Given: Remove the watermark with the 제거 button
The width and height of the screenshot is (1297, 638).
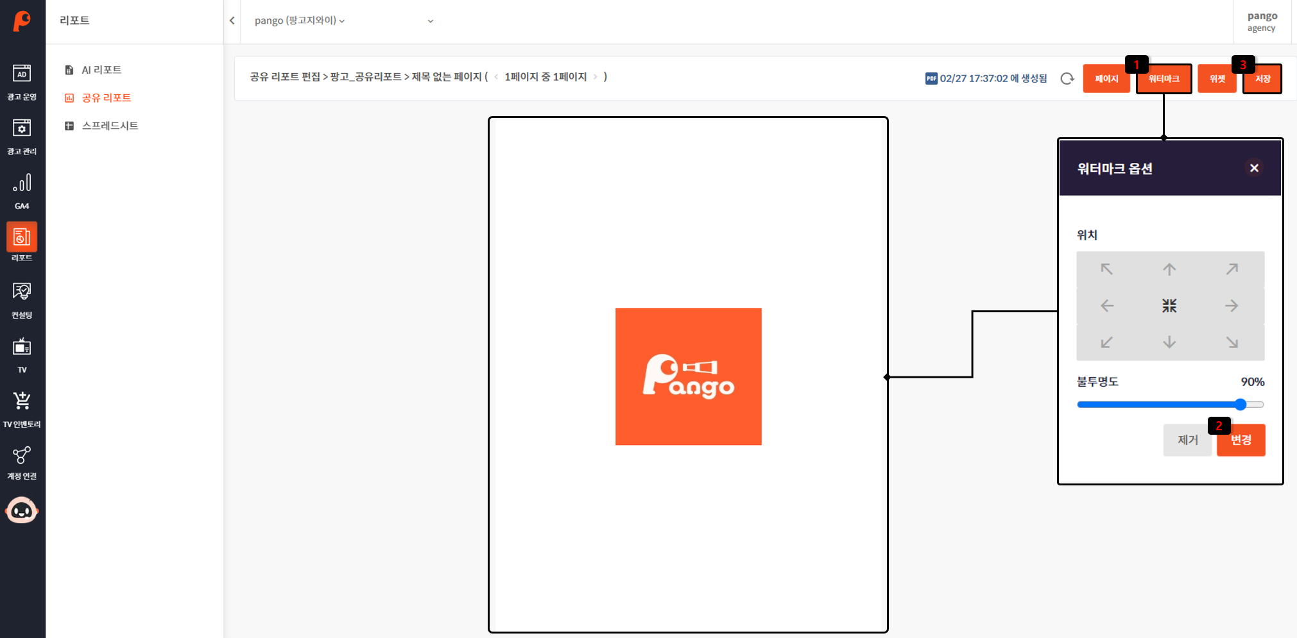Looking at the screenshot, I should tap(1187, 440).
